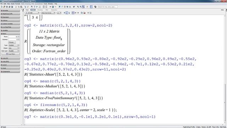This screenshot has height=128, width=227.
Task: Copy selection with the Copy icon
Action: pos(18,7)
